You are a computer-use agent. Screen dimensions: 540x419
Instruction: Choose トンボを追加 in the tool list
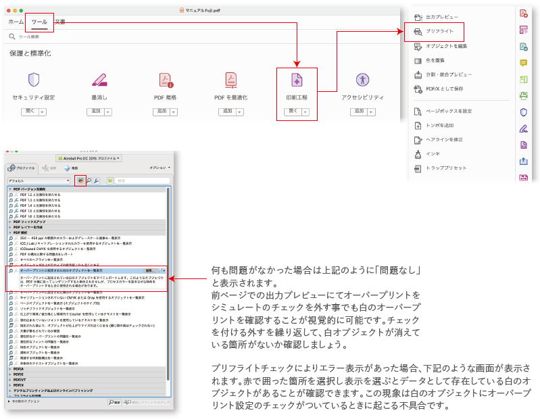443,125
